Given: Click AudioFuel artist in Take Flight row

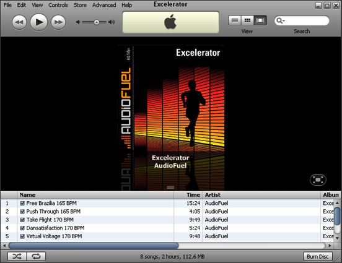Looking at the screenshot, I should [x=216, y=220].
